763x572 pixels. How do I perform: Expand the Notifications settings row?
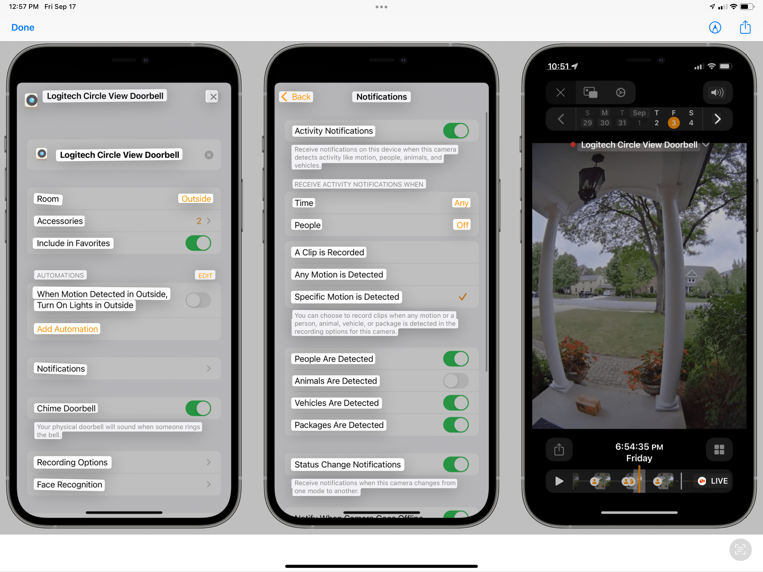[124, 368]
